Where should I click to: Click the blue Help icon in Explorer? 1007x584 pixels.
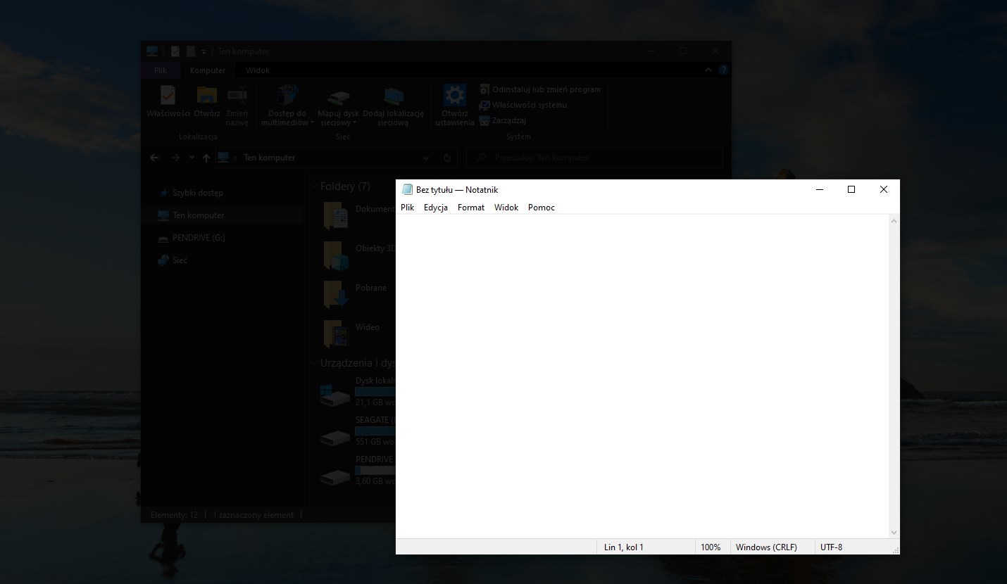pos(723,70)
